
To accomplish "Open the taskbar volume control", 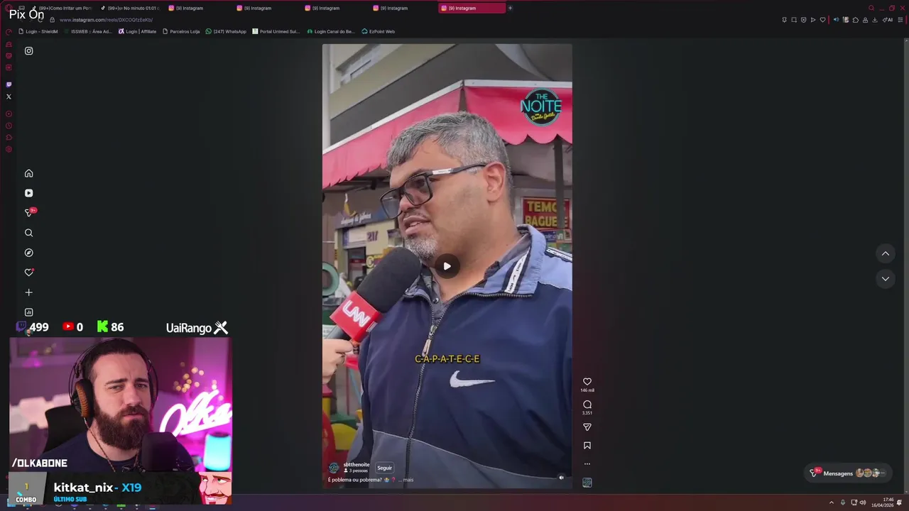I will point(863,502).
